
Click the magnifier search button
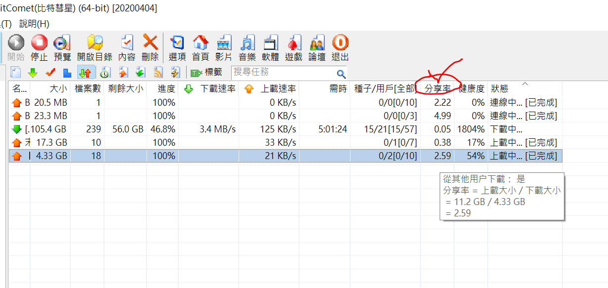pos(341,74)
